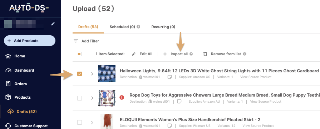Expand the Halloween Lights draft row
This screenshot has width=320, height=129.
(x=92, y=74)
